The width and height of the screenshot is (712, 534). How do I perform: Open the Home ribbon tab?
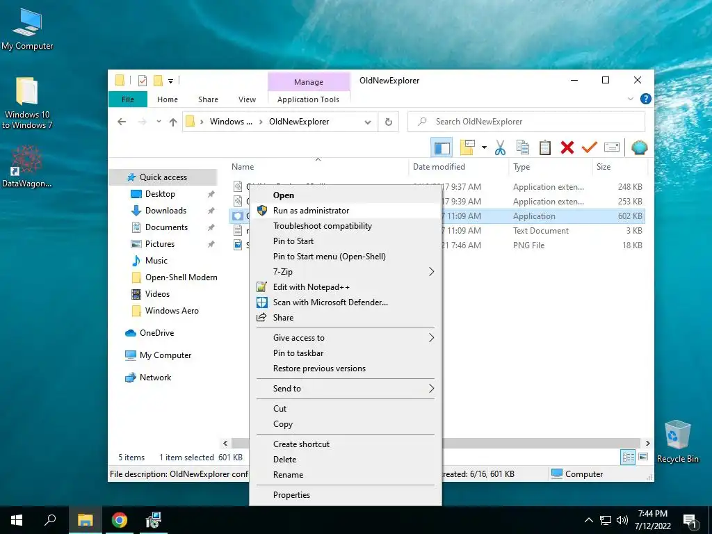click(168, 99)
